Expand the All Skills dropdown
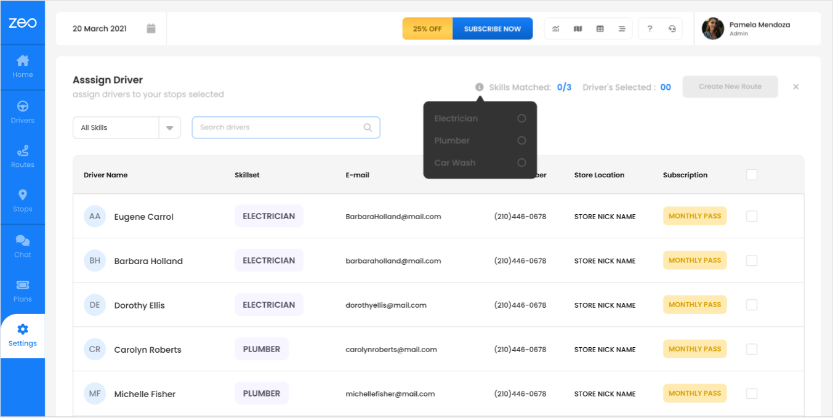Screen dimensions: 833x418 tap(169, 127)
